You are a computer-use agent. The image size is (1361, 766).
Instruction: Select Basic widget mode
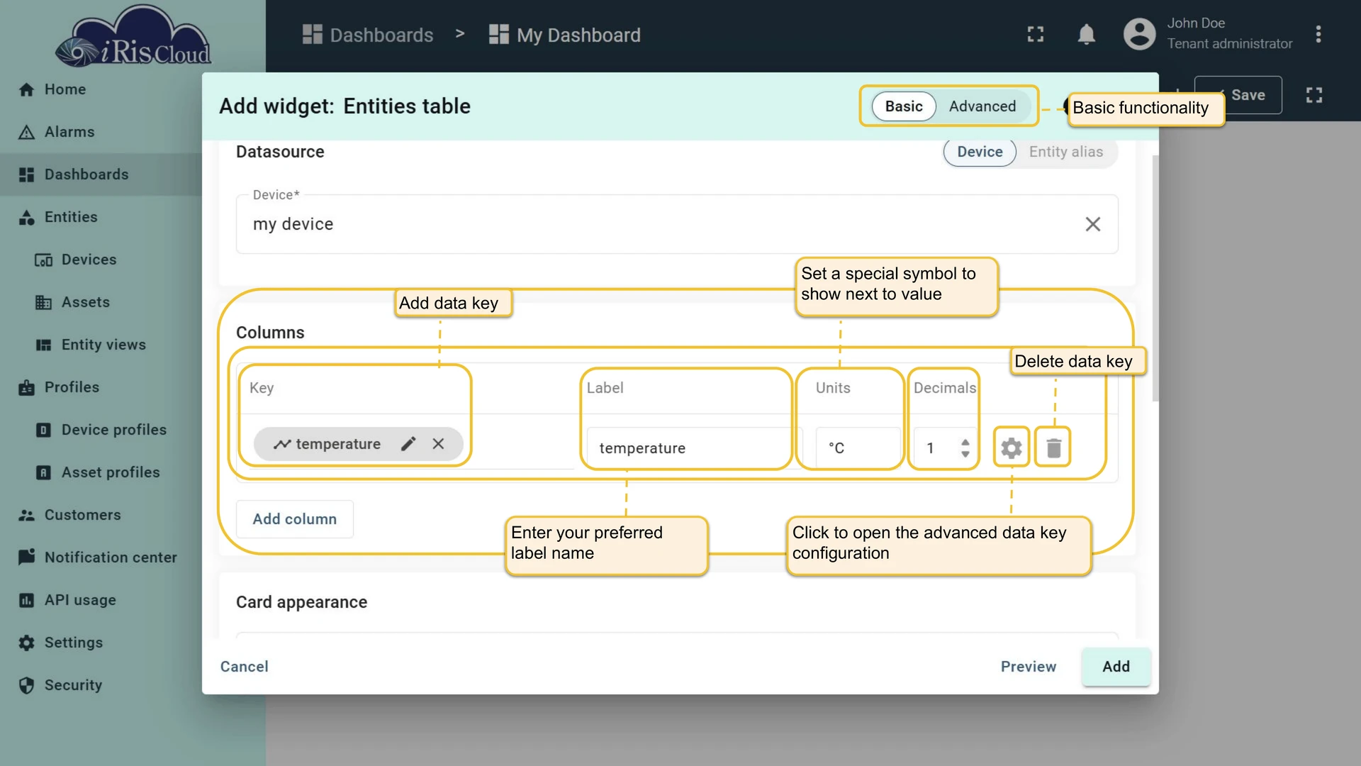904,106
